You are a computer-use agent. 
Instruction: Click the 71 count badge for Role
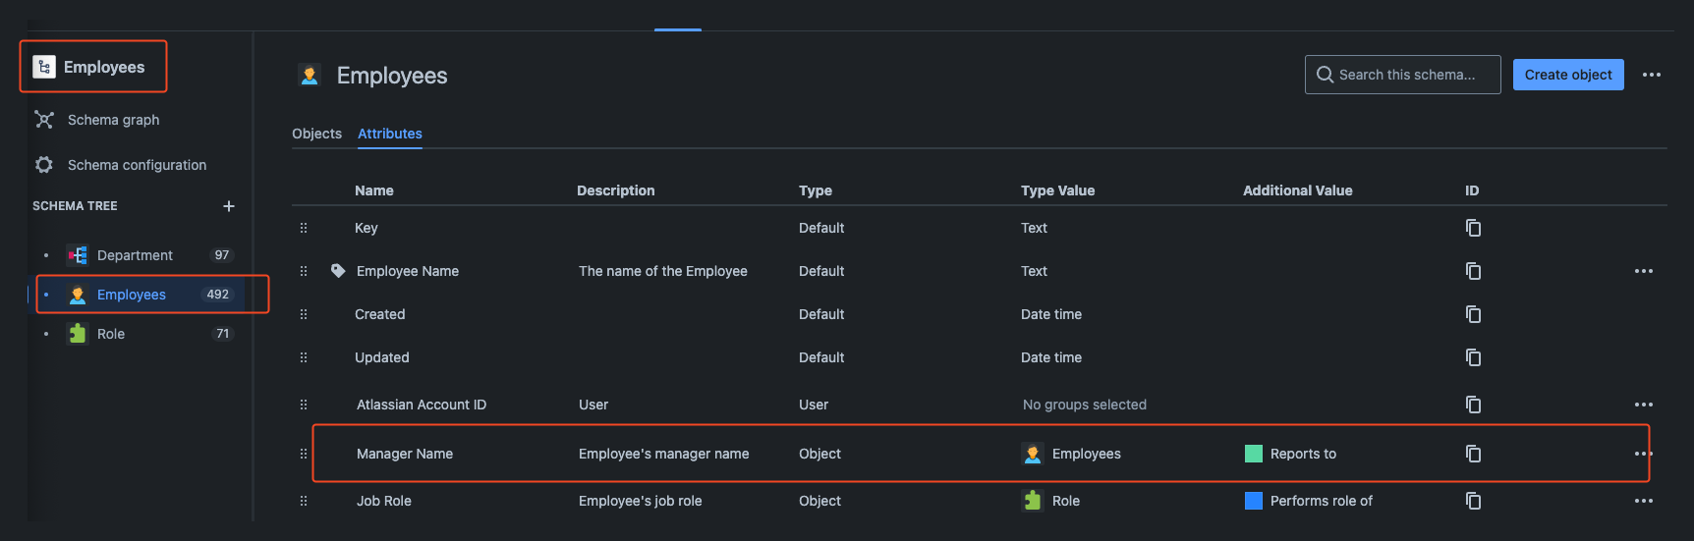(223, 334)
